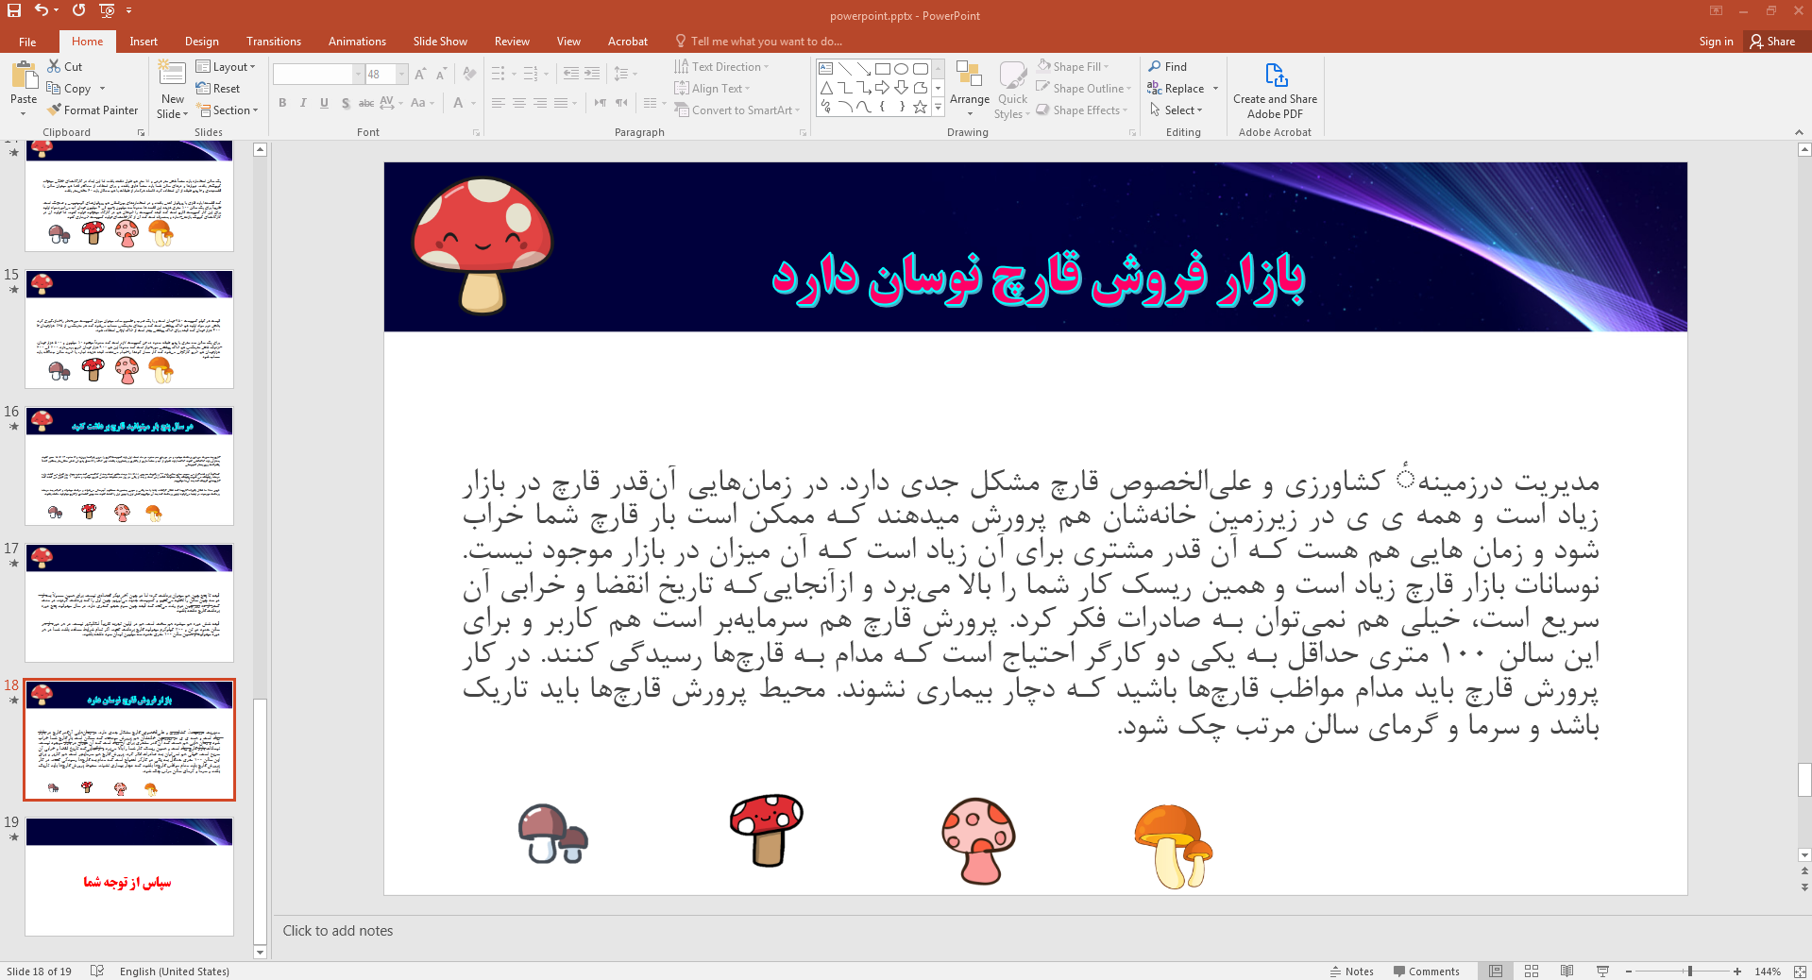Click the Share button

[1772, 42]
